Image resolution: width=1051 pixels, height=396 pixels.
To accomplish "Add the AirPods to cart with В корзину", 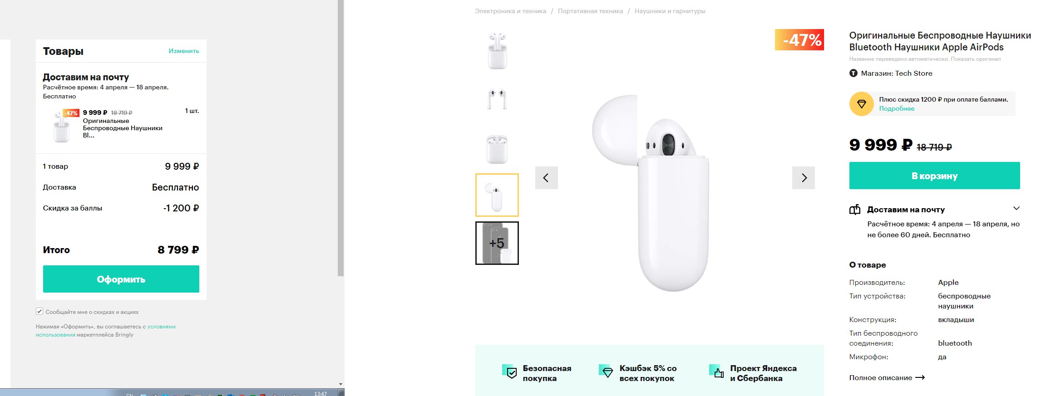I will click(935, 176).
